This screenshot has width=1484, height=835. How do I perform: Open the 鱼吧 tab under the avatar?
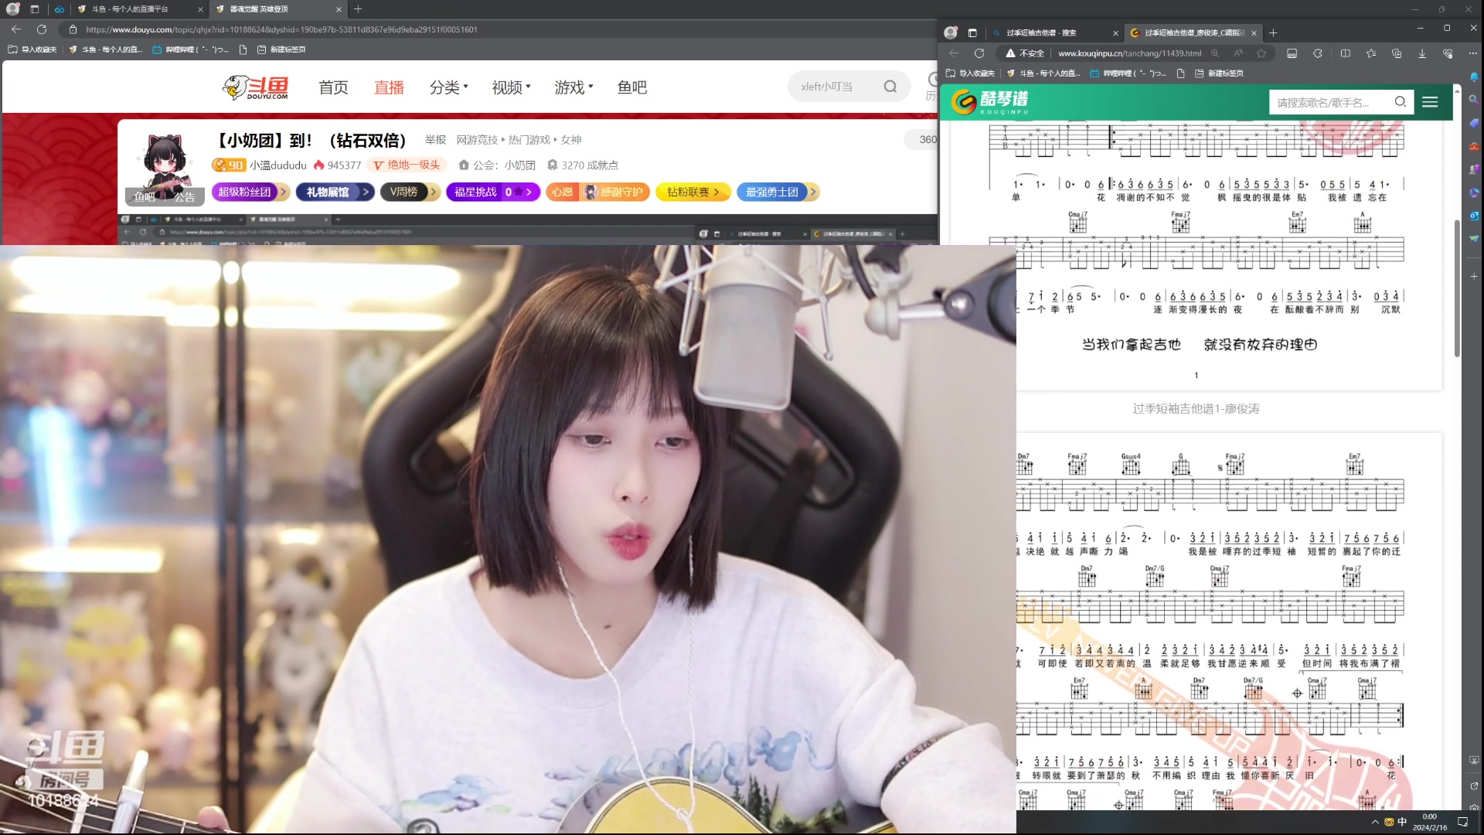point(145,197)
